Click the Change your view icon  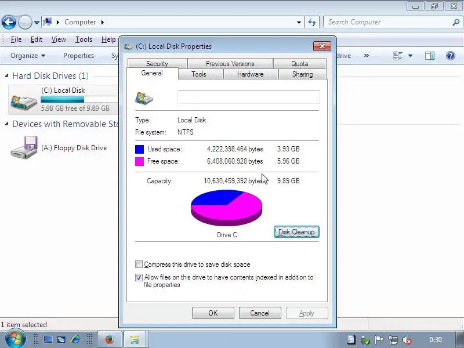398,56
